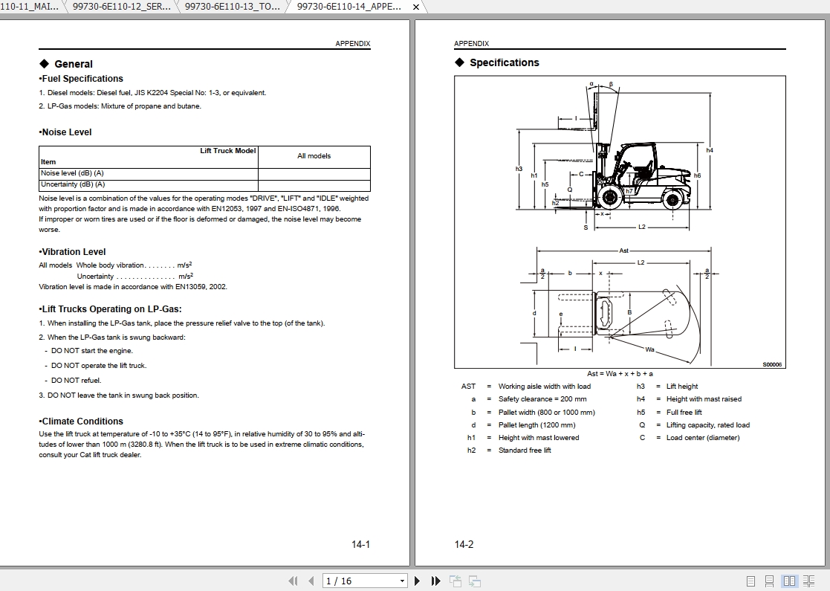Enable continuous scrolling page layout
Image resolution: width=830 pixels, height=591 pixels.
point(770,581)
